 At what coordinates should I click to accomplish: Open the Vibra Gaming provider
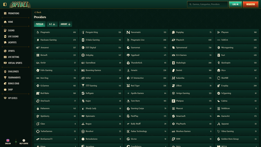pyautogui.click(x=237, y=131)
